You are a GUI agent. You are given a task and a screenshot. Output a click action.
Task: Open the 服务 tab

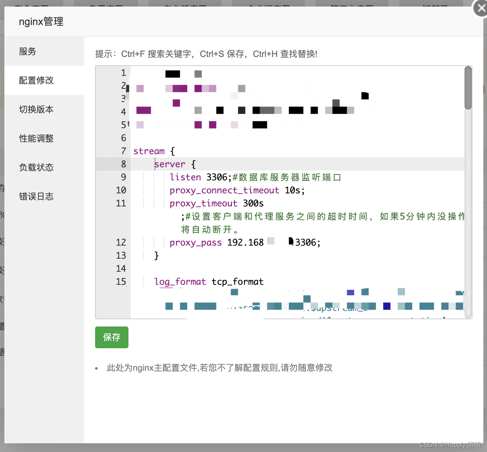[44, 52]
